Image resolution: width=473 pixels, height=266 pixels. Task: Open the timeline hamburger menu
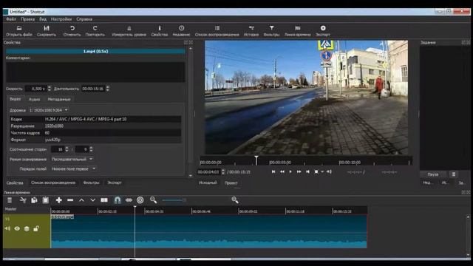click(10, 200)
